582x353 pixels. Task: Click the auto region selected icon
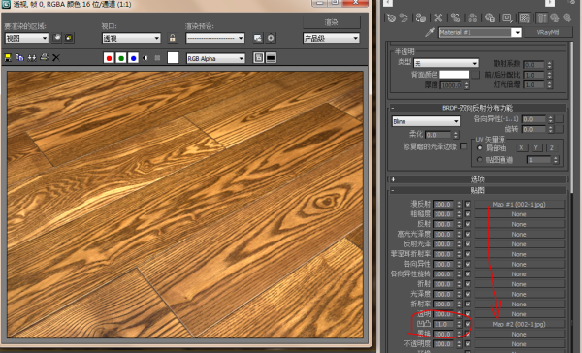tap(69, 38)
